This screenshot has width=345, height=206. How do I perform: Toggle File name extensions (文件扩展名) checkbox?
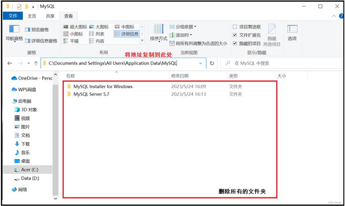click(235, 35)
